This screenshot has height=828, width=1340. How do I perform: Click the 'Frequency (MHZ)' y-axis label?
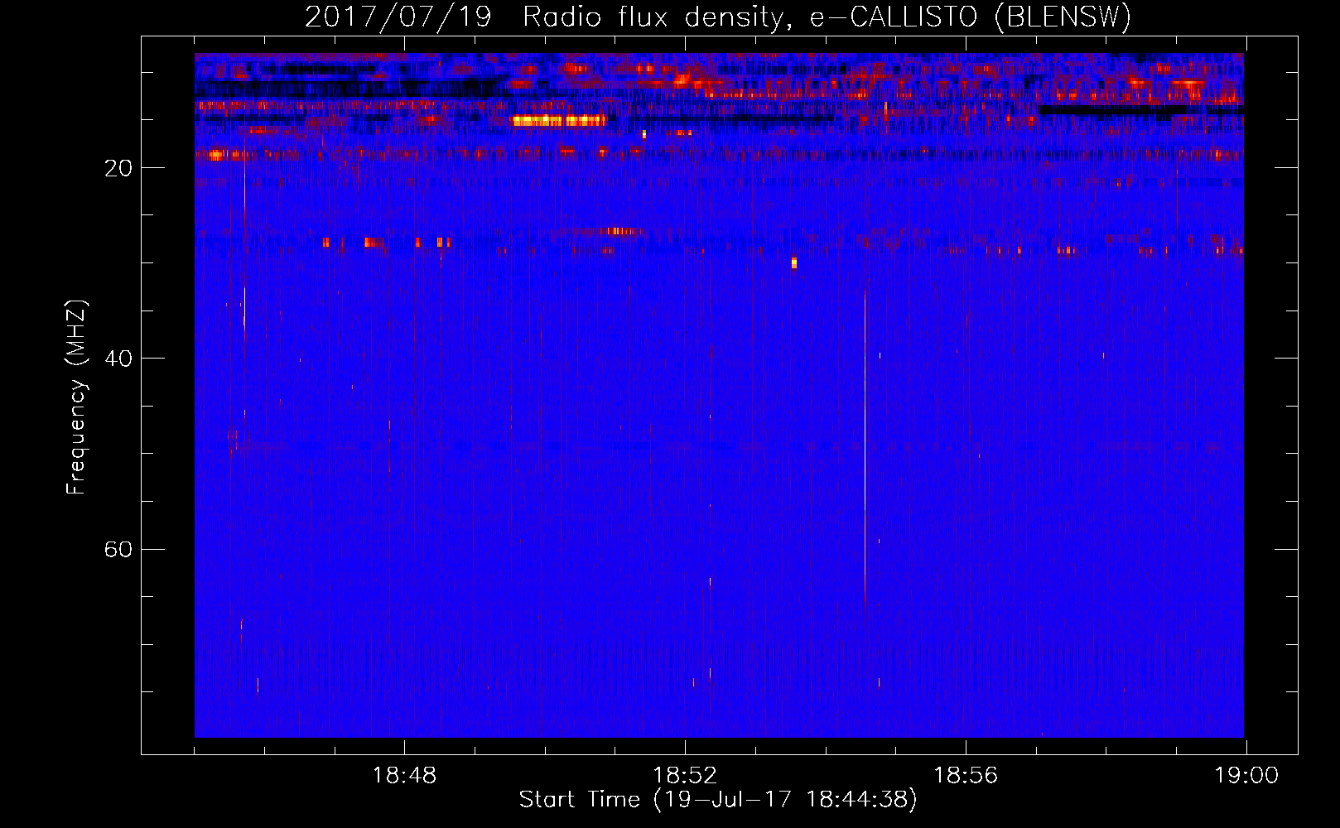[x=76, y=397]
